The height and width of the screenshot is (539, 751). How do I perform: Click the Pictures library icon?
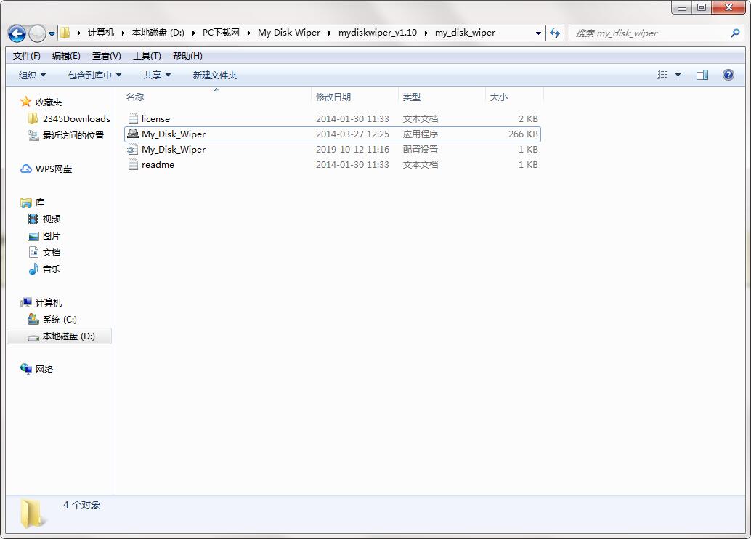tap(33, 236)
